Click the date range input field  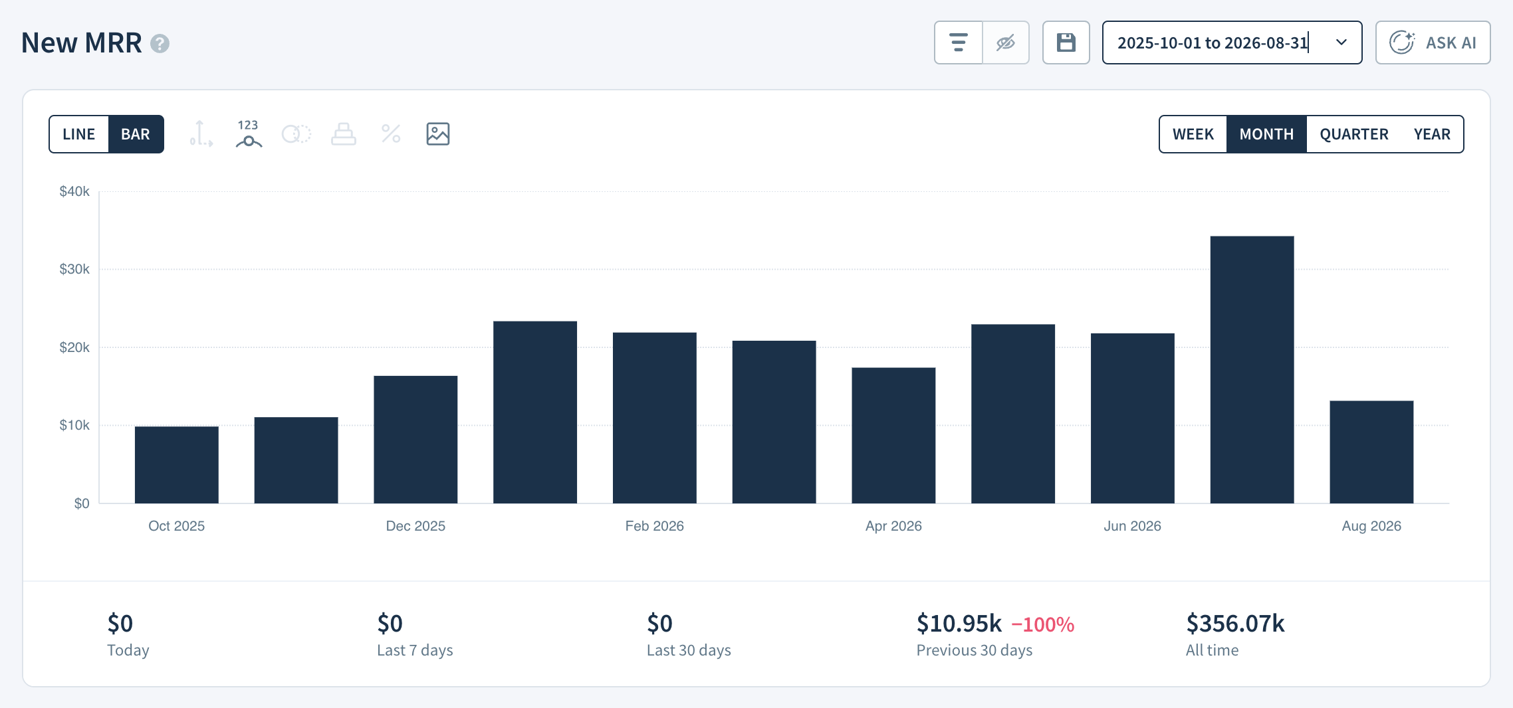(1232, 43)
